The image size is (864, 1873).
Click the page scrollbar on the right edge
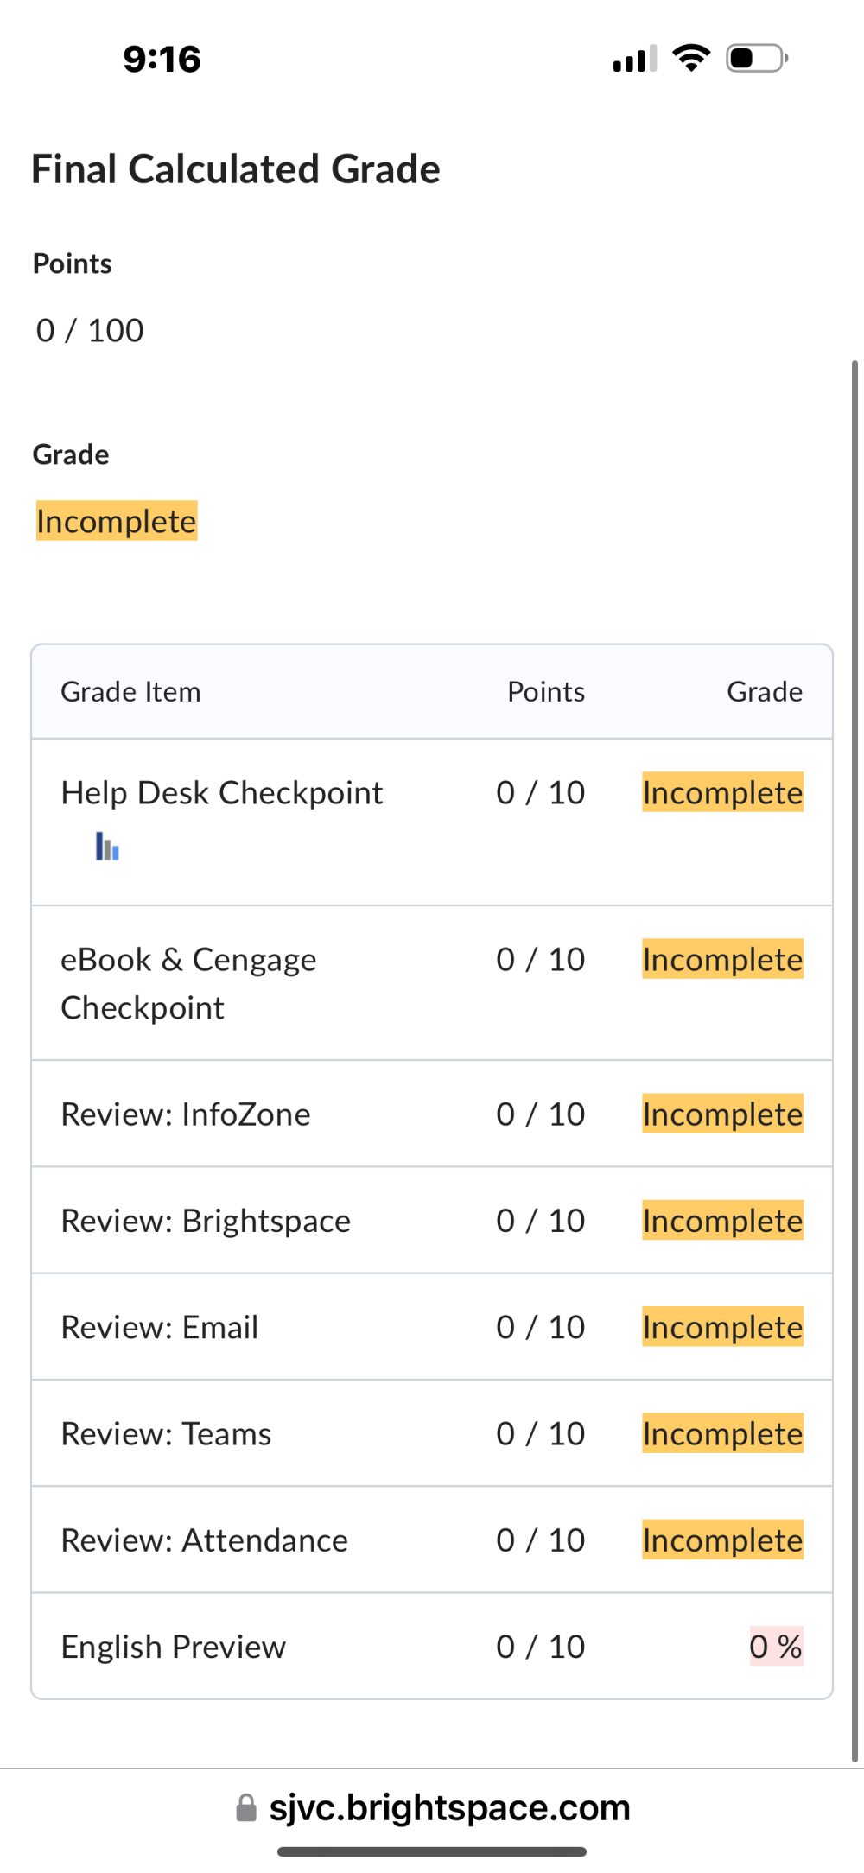tap(854, 1061)
